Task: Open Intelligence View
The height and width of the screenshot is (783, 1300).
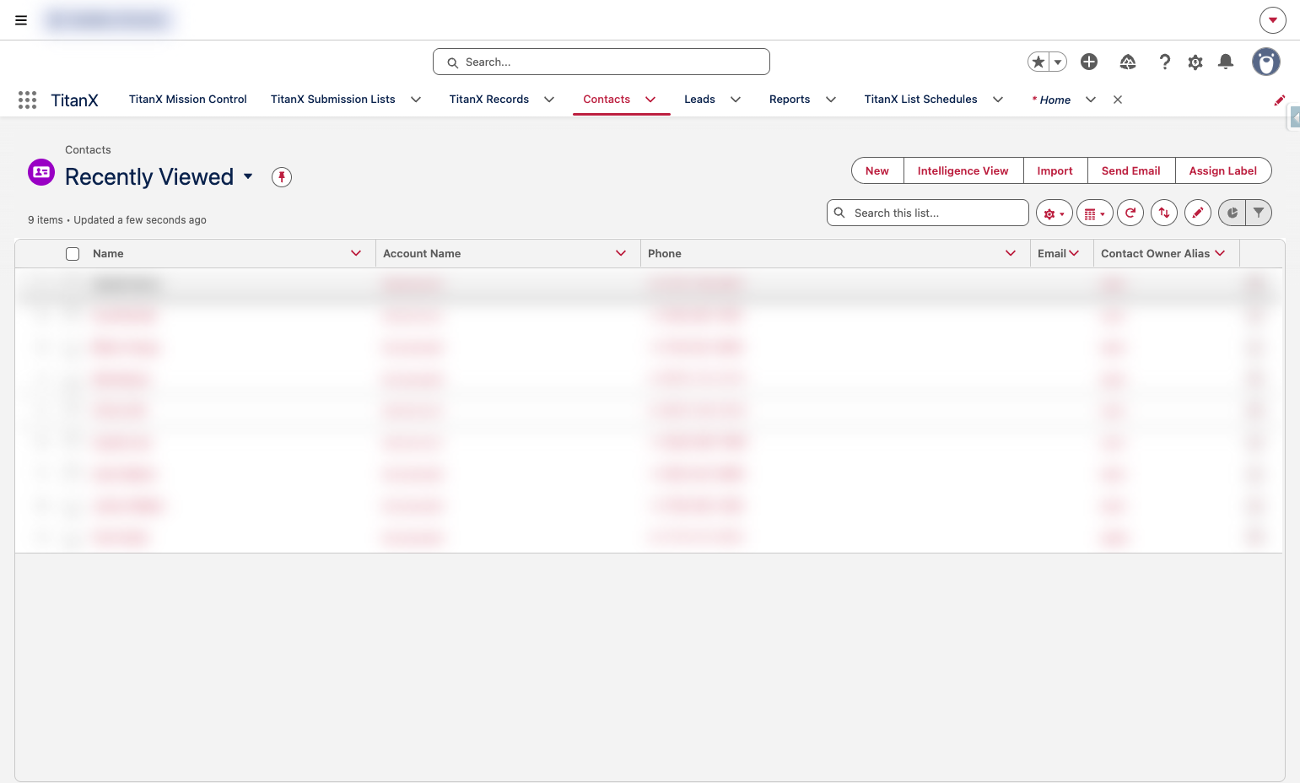Action: [963, 170]
